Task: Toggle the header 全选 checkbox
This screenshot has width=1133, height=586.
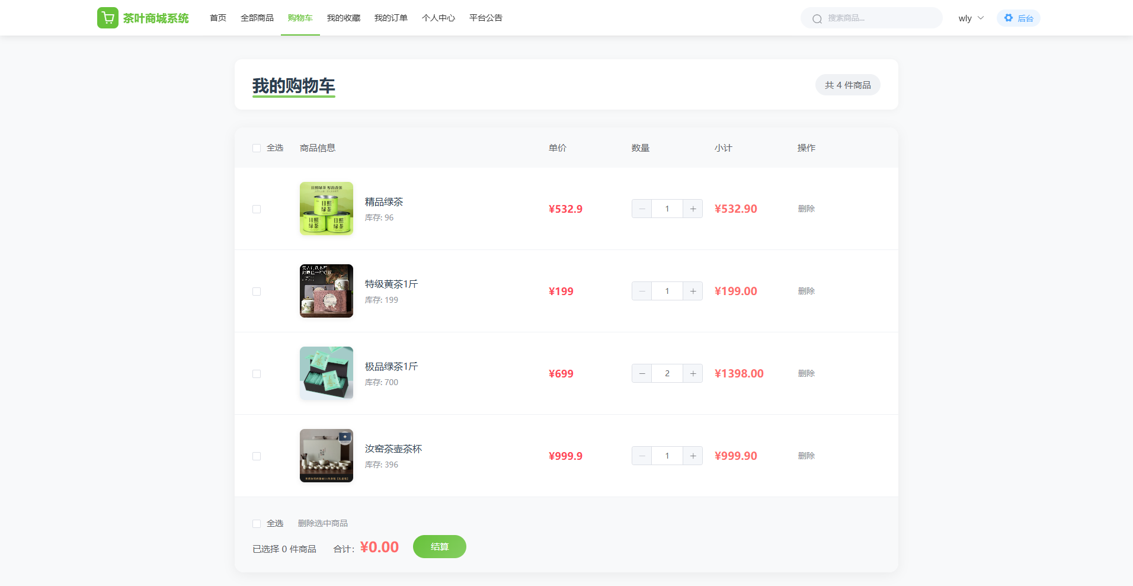Action: [x=257, y=148]
